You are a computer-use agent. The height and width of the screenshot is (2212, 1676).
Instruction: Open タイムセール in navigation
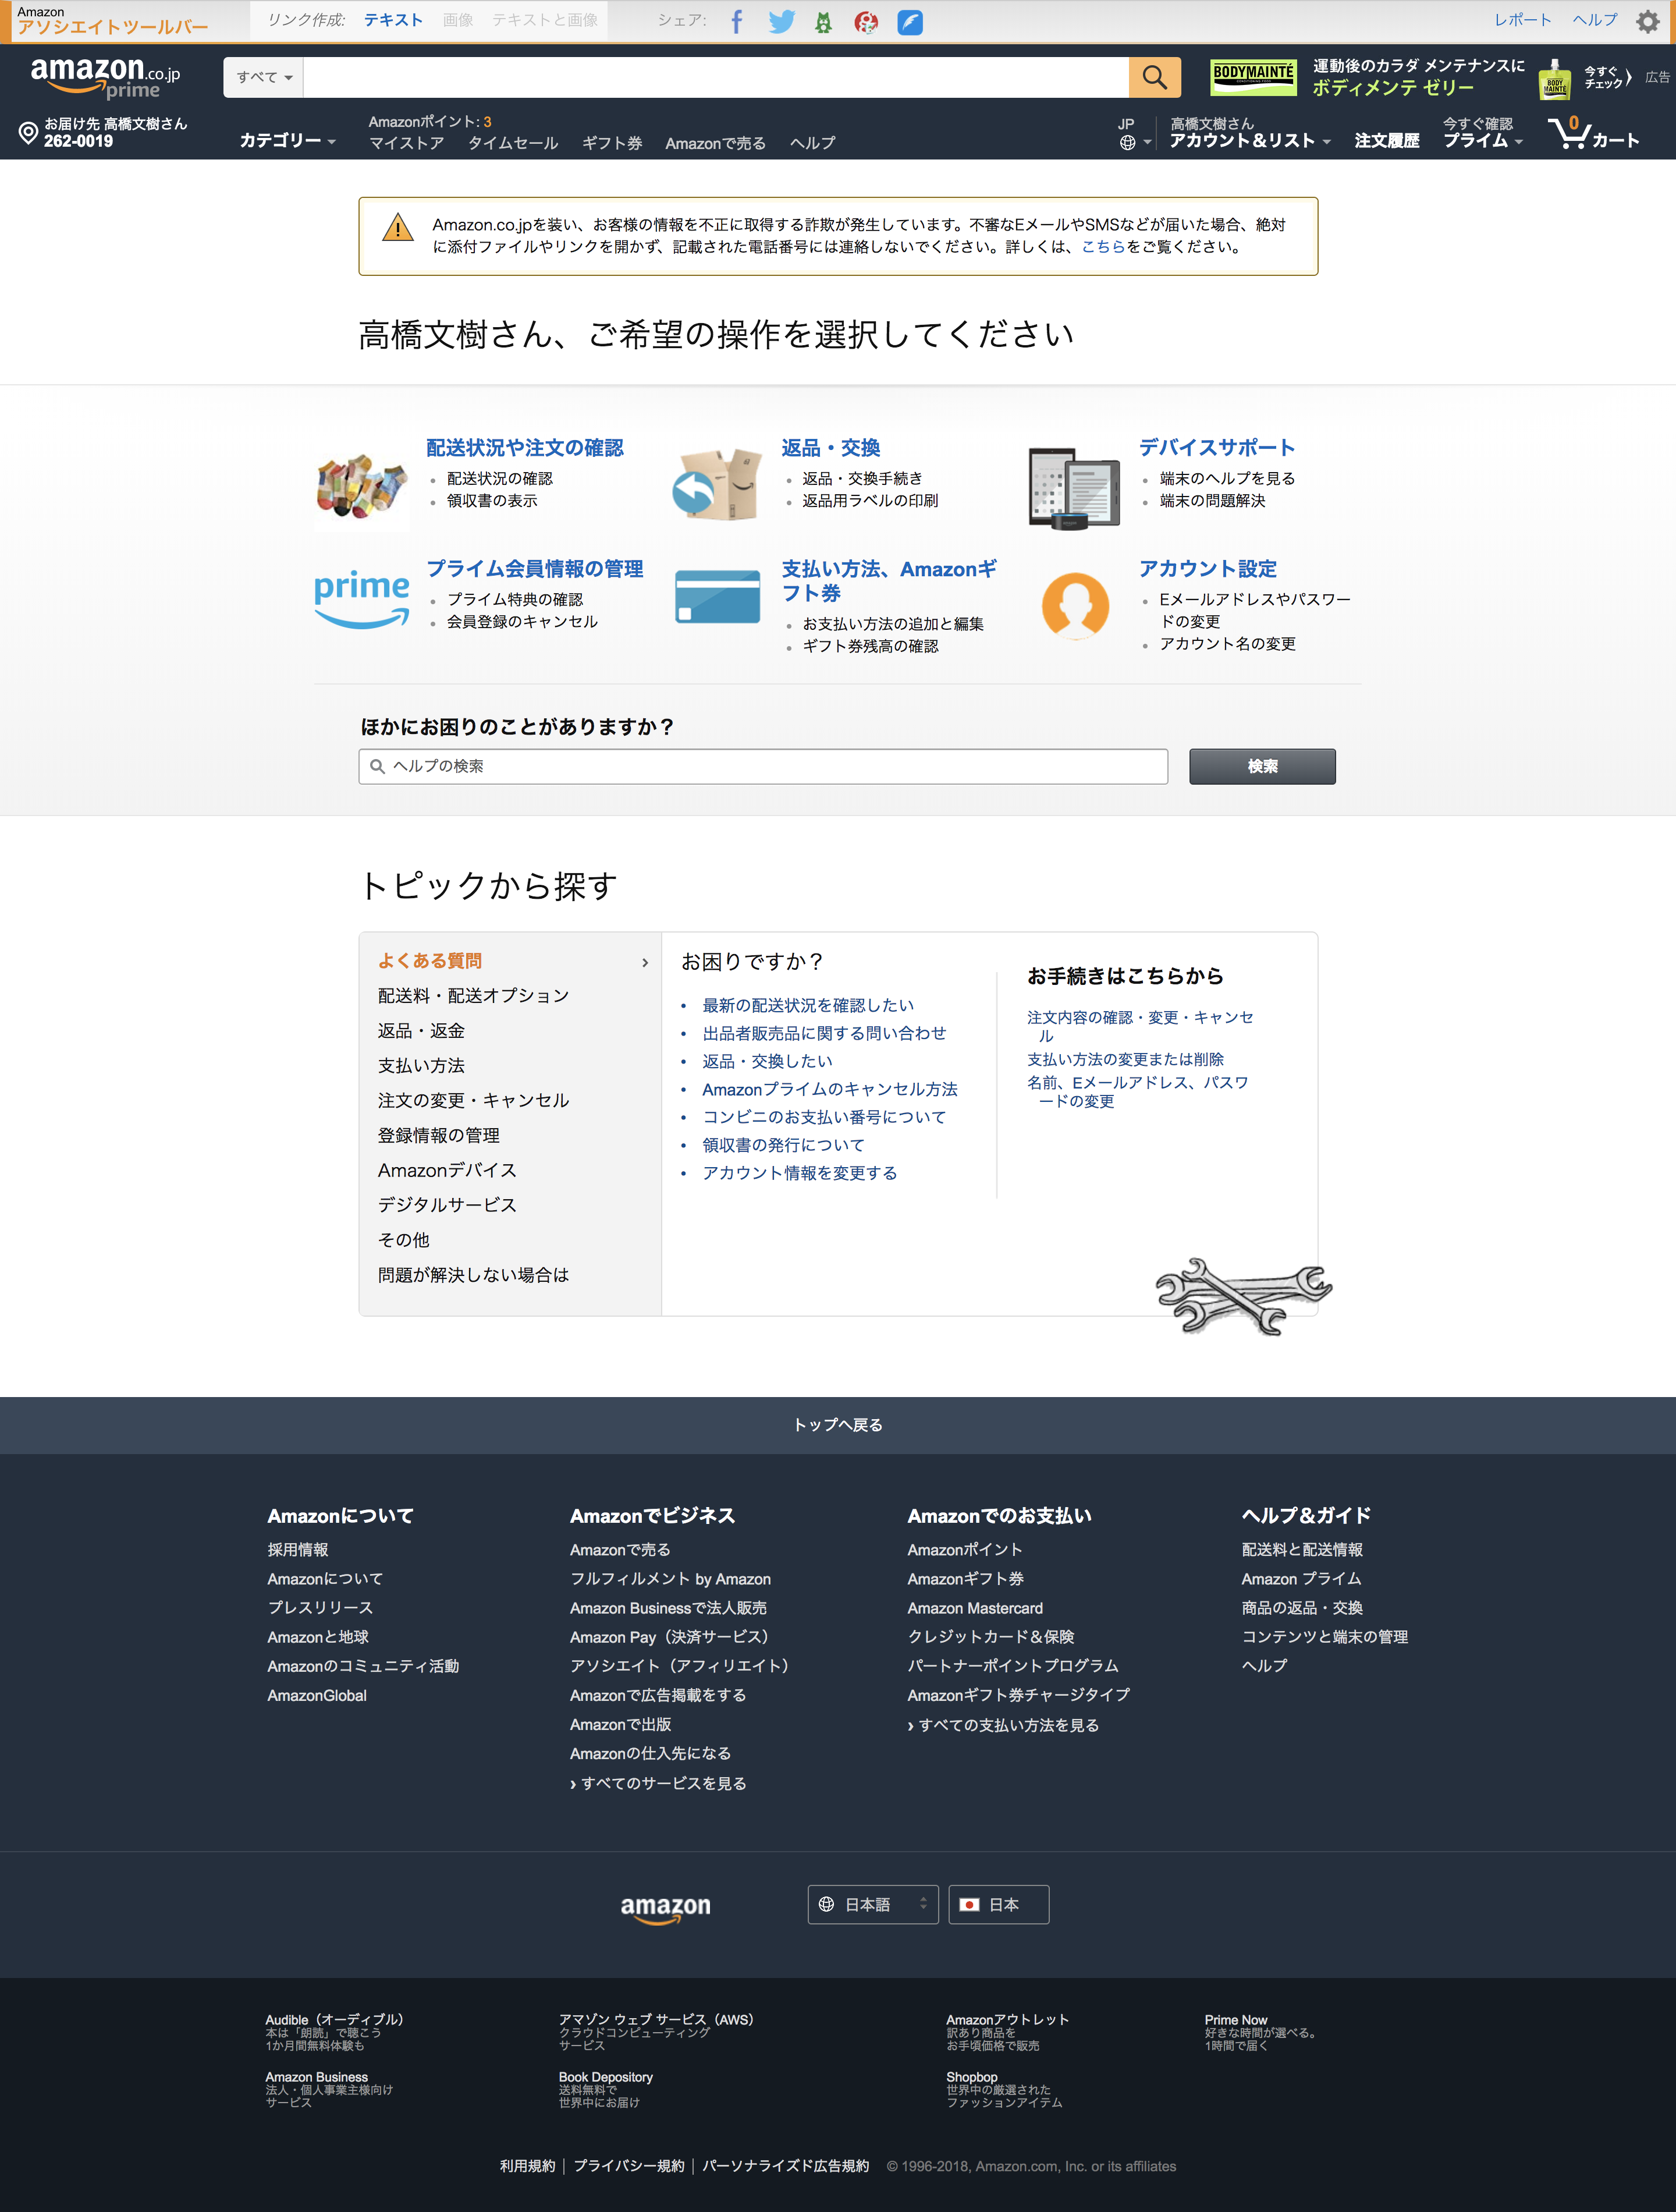coord(513,143)
